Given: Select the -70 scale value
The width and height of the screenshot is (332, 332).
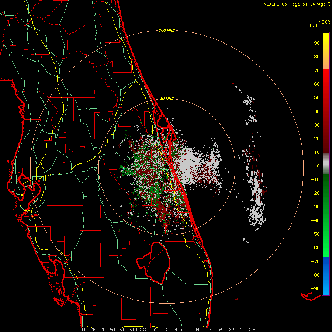Looking at the screenshot, I should [315, 261].
